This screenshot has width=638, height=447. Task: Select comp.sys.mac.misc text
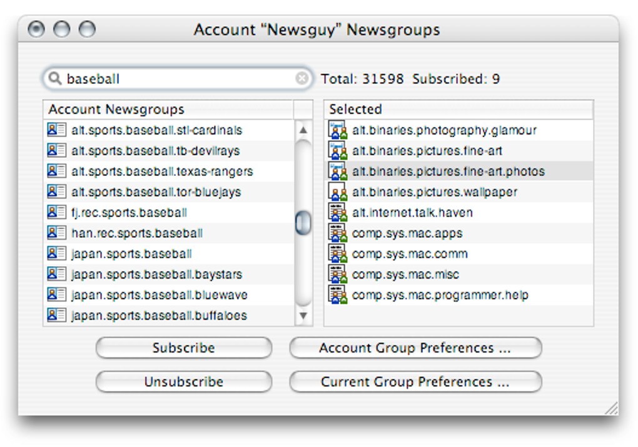(405, 274)
